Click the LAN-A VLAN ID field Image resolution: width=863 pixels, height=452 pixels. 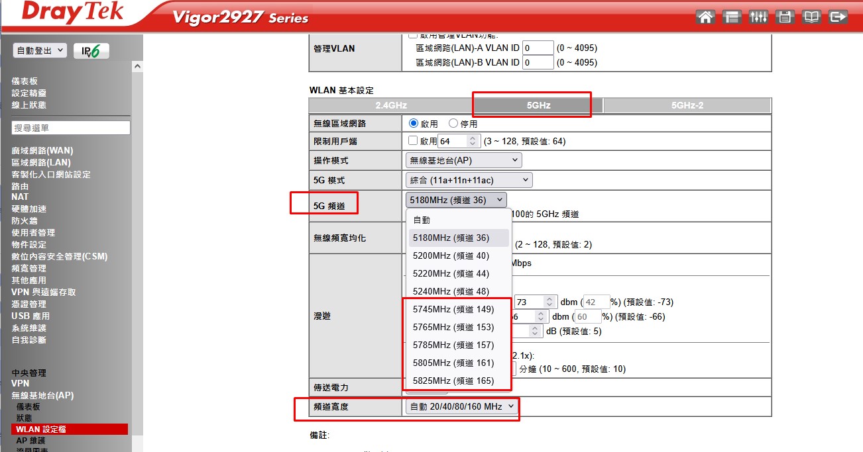[538, 48]
